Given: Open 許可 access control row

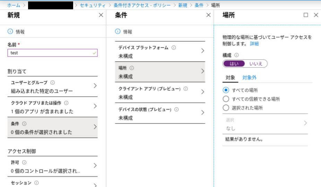Looking at the screenshot, I should coord(52,166).
